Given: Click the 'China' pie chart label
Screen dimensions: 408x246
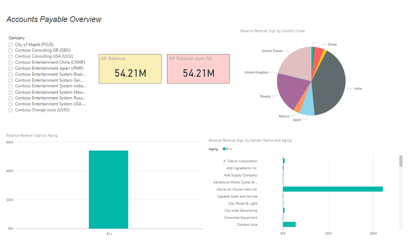Looking at the screenshot, I should [332, 44].
